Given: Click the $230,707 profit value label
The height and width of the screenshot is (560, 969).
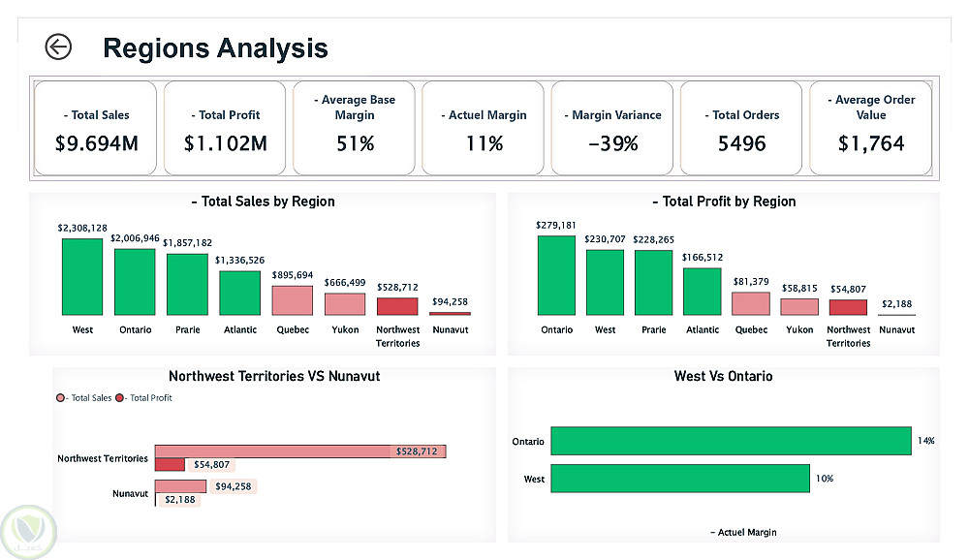Looking at the screenshot, I should 605,239.
